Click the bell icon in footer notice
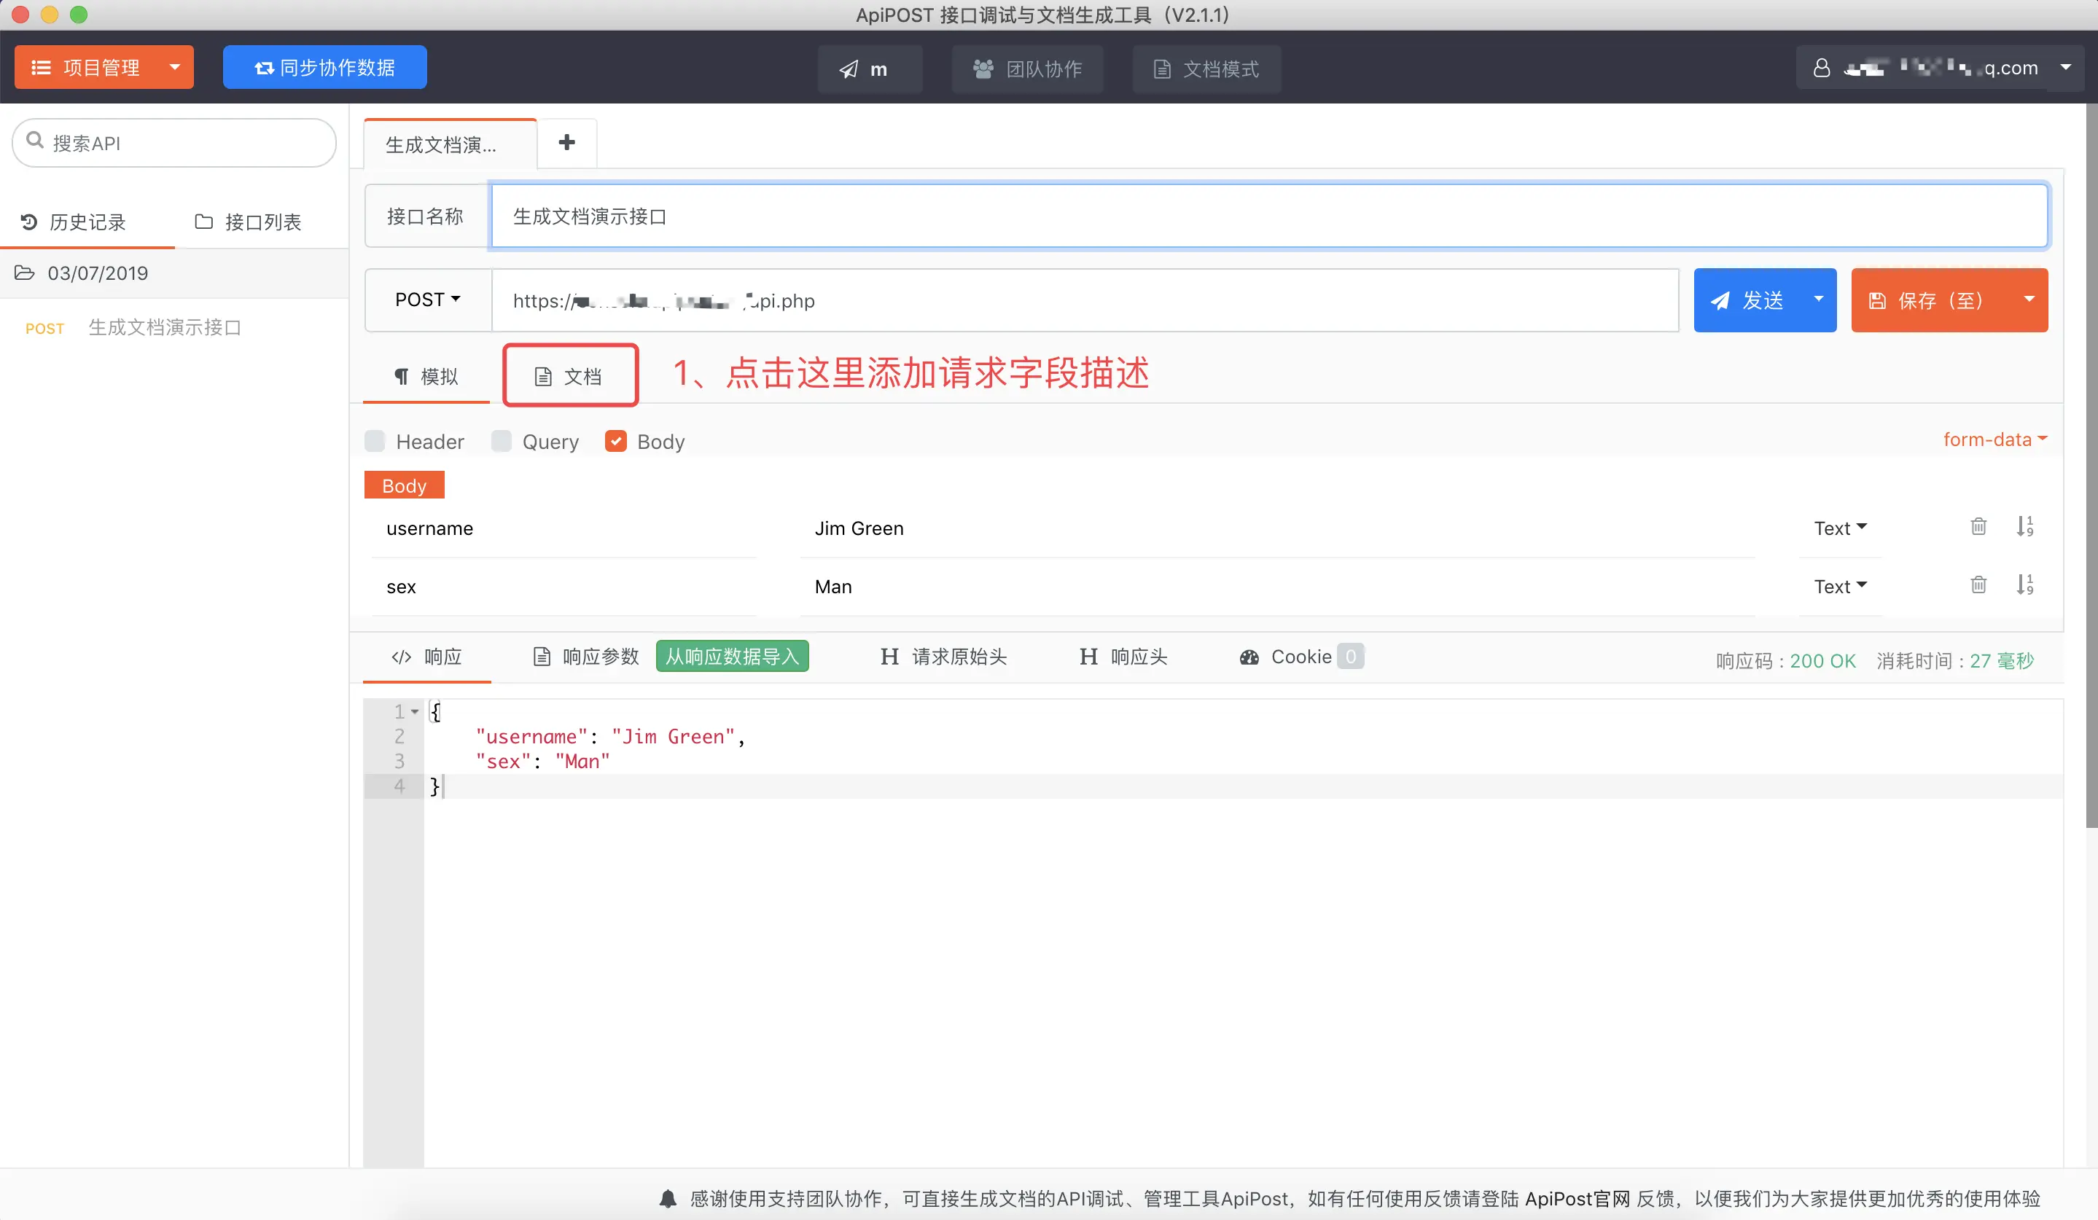The image size is (2098, 1220). tap(668, 1198)
